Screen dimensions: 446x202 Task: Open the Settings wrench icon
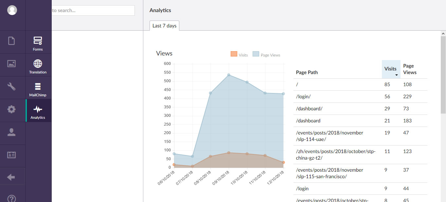pos(11,86)
